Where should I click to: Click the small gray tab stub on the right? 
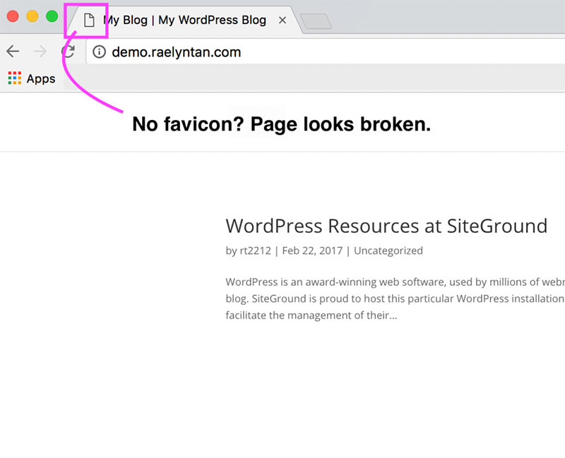point(317,22)
